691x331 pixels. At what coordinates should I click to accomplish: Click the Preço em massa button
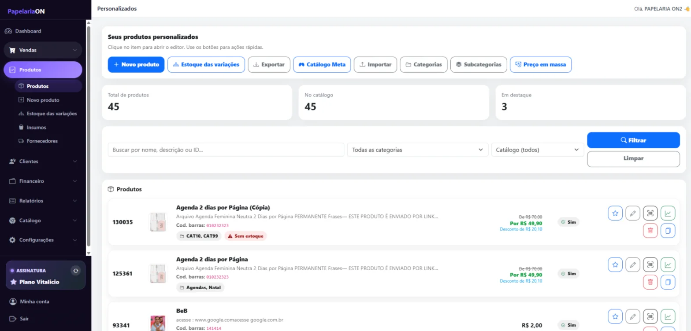541,64
